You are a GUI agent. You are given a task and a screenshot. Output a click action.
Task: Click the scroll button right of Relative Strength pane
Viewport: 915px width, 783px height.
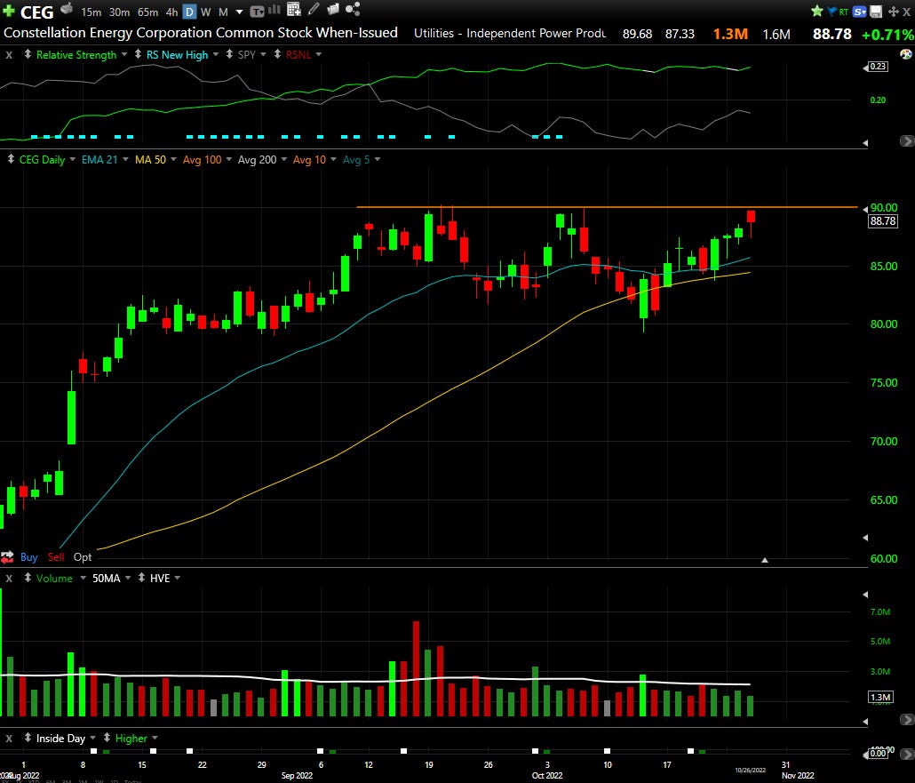pos(906,140)
